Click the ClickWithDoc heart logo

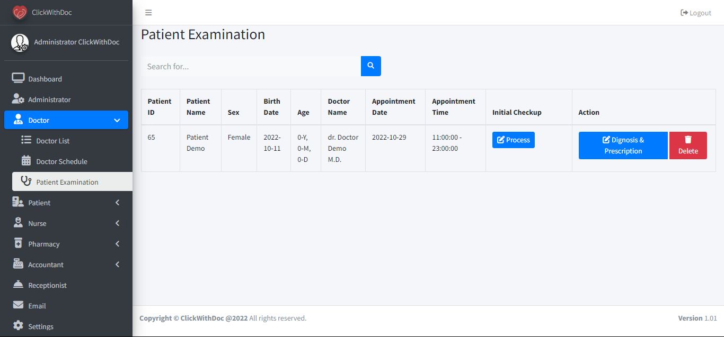(20, 12)
